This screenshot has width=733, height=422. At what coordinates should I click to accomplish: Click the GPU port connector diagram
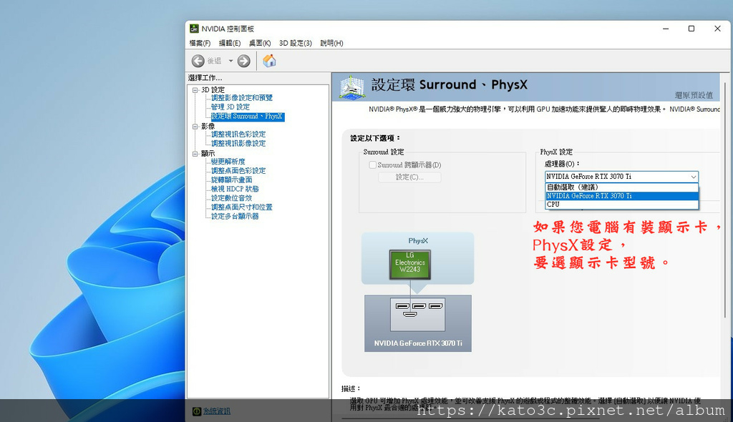418,315
